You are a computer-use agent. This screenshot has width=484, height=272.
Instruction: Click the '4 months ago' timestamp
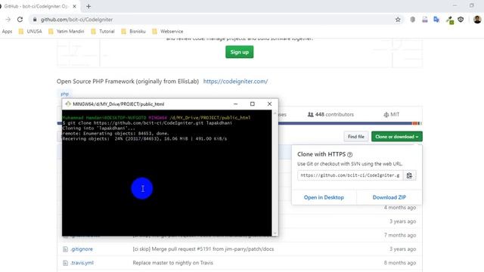click(x=400, y=208)
